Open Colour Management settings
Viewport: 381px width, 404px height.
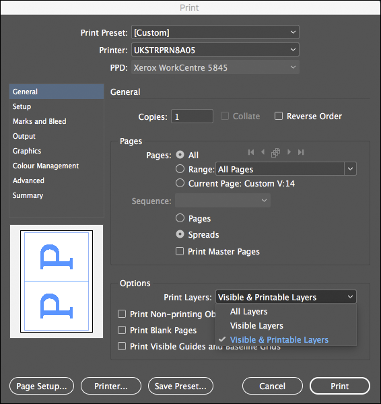[57, 166]
